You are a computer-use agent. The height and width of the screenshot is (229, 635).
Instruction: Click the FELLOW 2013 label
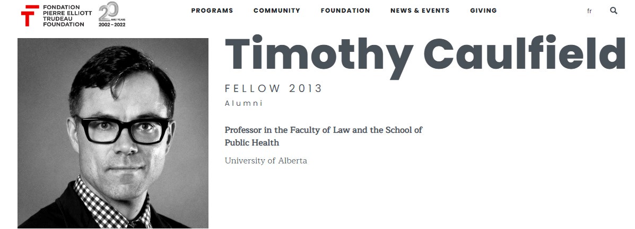point(273,88)
